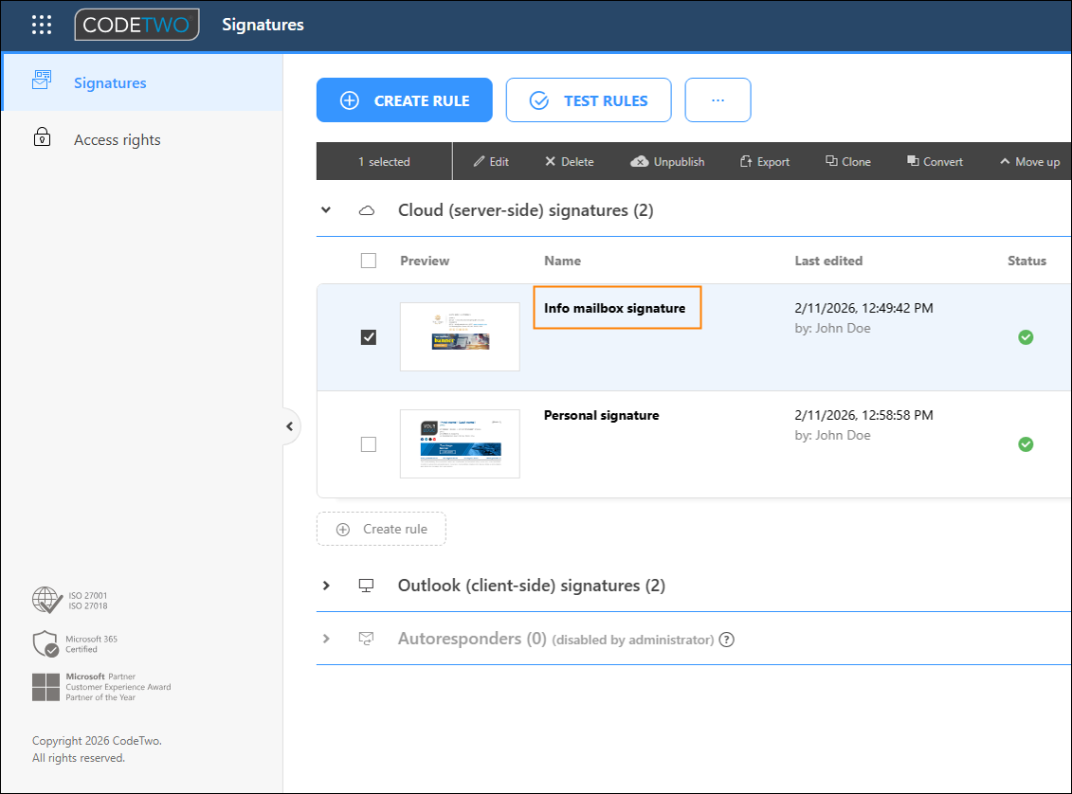Unpublish the selected signature
The width and height of the screenshot is (1072, 794).
[667, 162]
